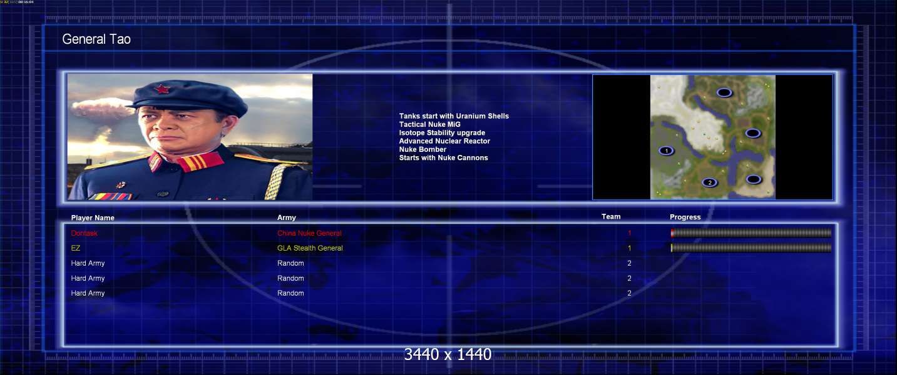This screenshot has height=375, width=897.
Task: Click the 'Team' column header
Action: pos(611,217)
